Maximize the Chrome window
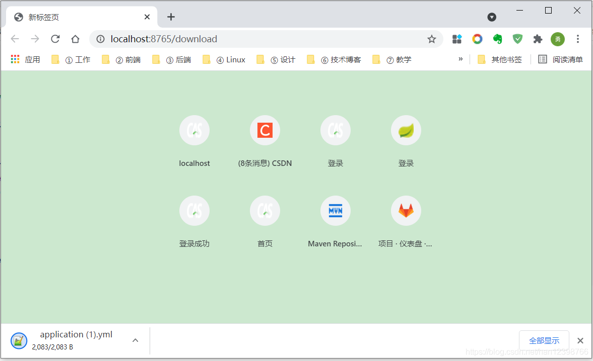This screenshot has height=361, width=593. coord(548,11)
